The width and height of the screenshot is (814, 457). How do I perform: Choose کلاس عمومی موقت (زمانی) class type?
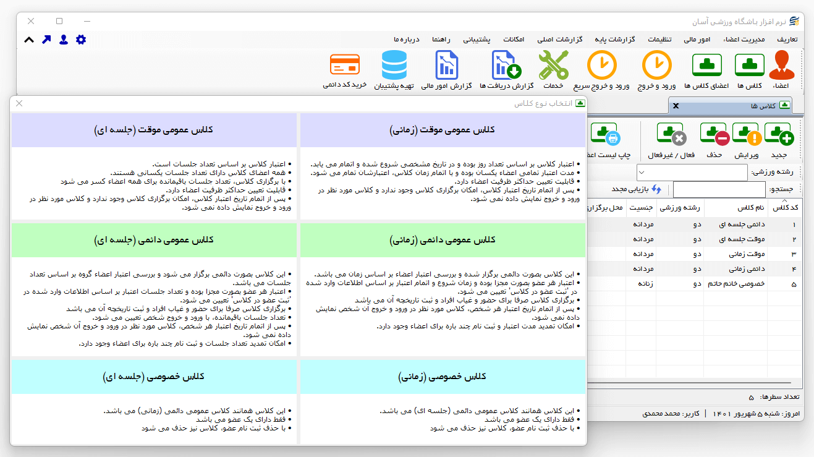(442, 130)
